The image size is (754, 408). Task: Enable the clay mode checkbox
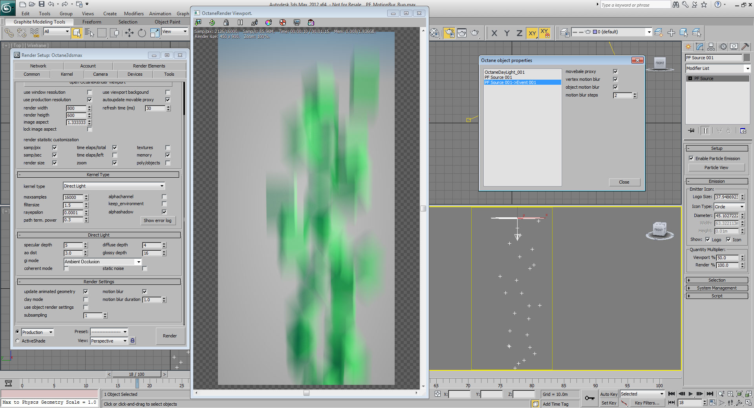coord(86,299)
